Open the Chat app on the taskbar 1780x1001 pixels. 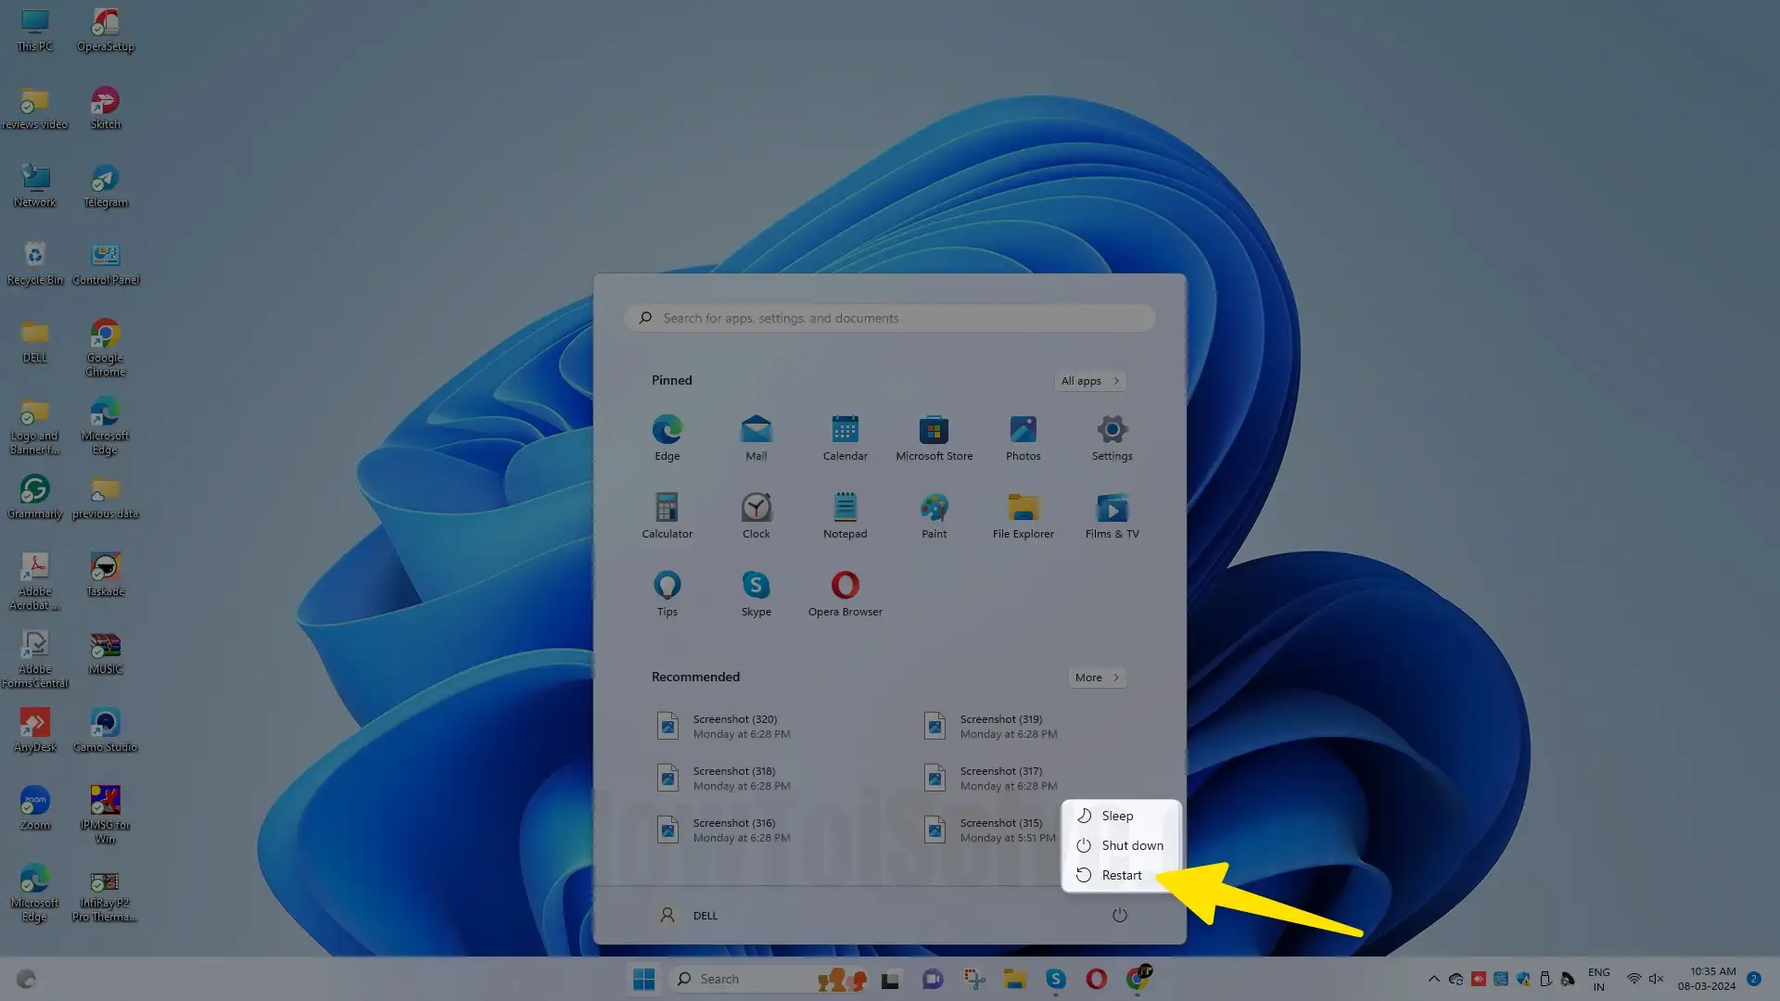pos(933,980)
